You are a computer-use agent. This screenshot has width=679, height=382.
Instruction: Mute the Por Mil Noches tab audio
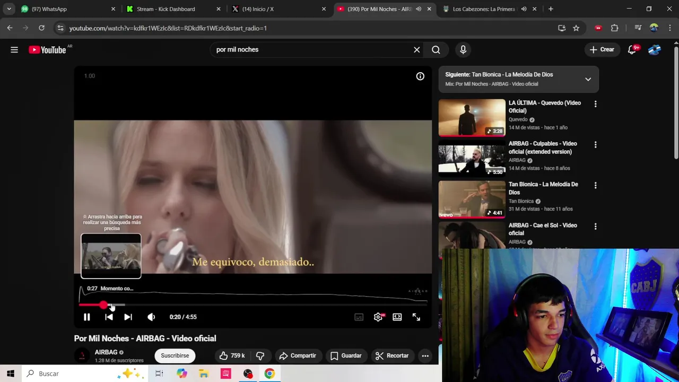click(419, 9)
